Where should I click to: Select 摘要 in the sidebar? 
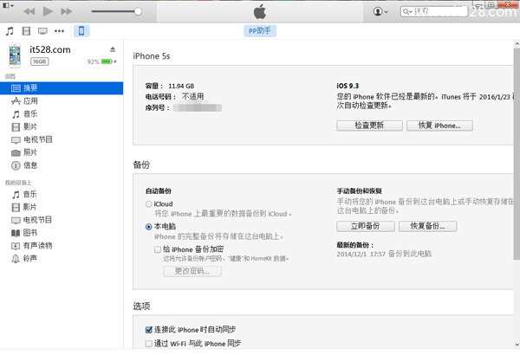pos(62,88)
